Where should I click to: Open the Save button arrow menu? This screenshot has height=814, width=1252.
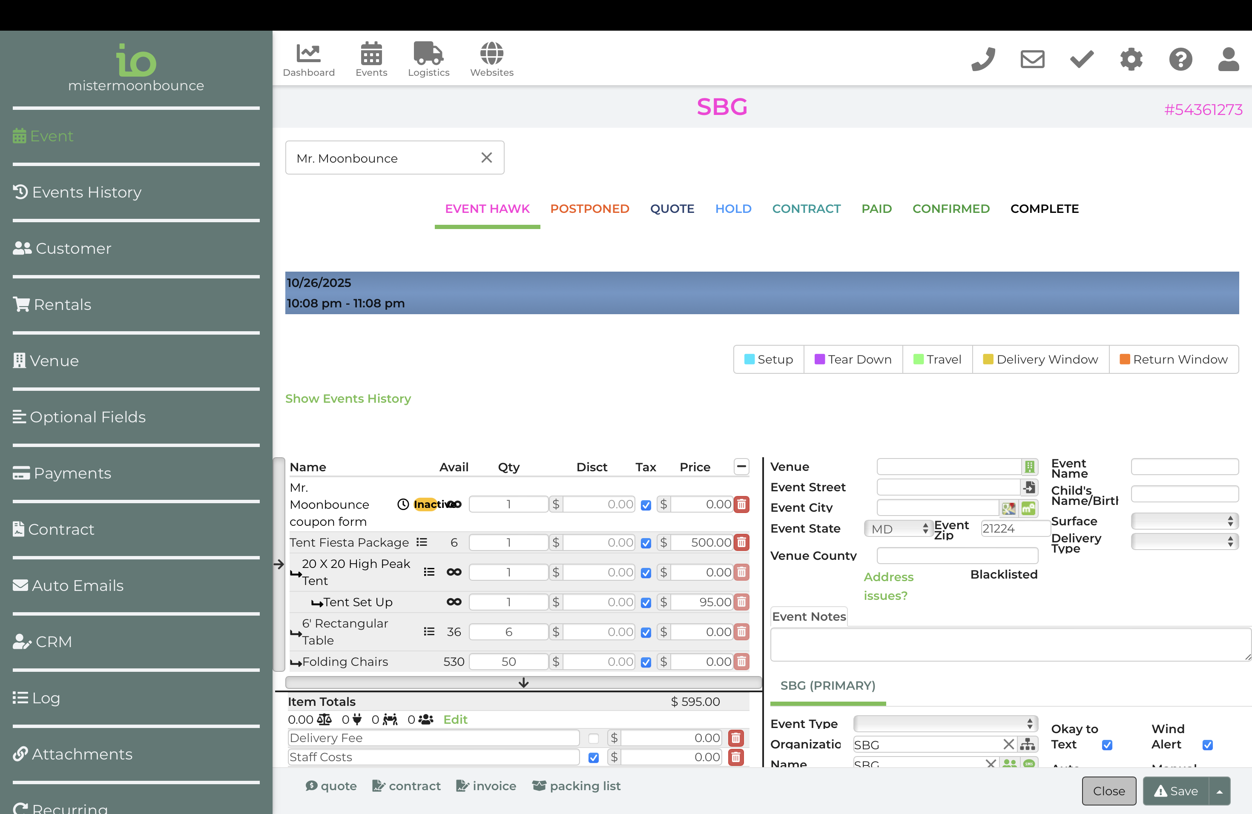(x=1219, y=791)
